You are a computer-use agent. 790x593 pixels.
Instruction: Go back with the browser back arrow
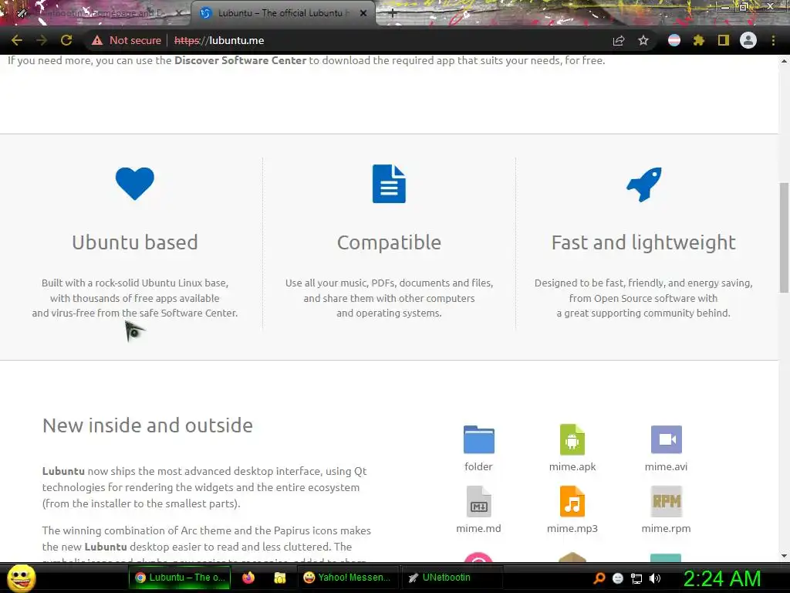[x=17, y=40]
